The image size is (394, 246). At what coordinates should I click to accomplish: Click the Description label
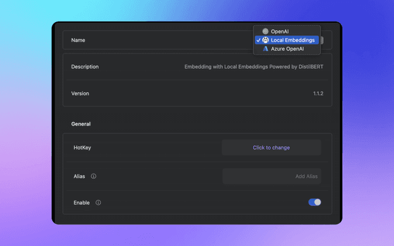tap(85, 67)
